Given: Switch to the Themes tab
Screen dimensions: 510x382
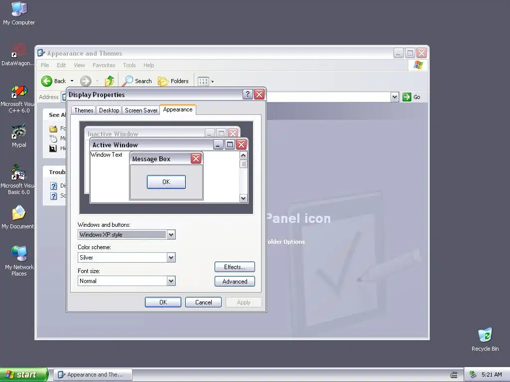Looking at the screenshot, I should point(84,110).
